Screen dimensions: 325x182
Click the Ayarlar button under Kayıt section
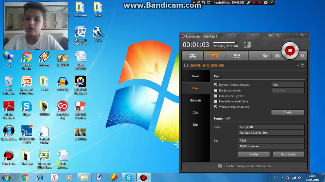(x=288, y=112)
